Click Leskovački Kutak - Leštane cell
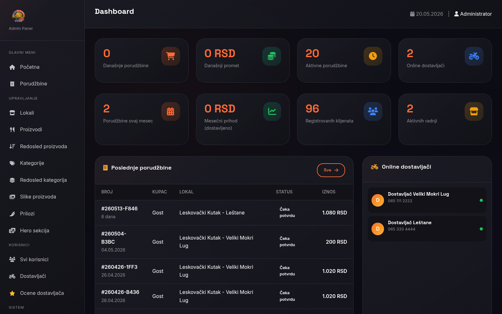Image resolution: width=502 pixels, height=314 pixels. [212, 213]
